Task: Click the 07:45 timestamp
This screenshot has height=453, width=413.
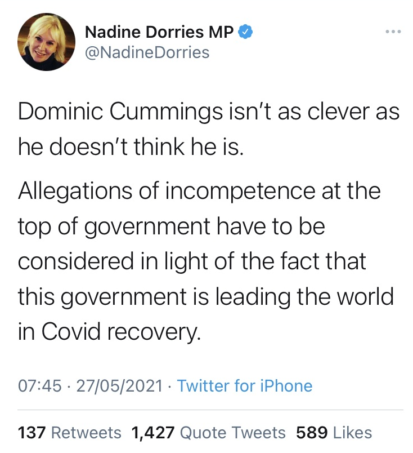Action: (40, 386)
